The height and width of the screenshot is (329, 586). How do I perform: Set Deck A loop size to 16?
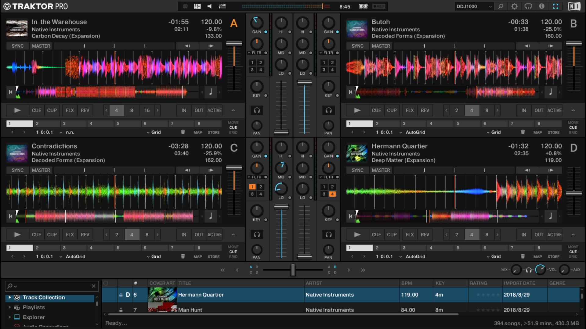[147, 110]
